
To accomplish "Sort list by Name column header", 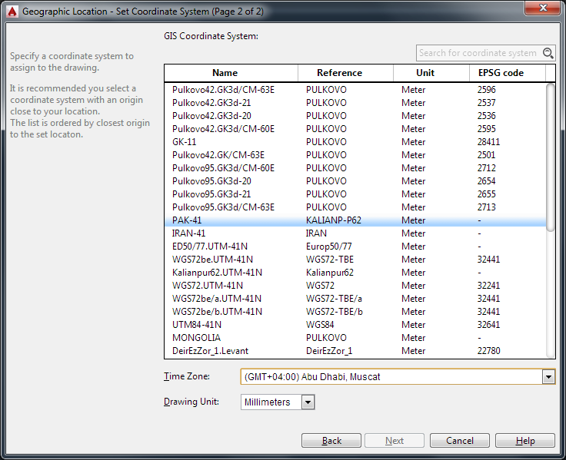I will [x=231, y=73].
